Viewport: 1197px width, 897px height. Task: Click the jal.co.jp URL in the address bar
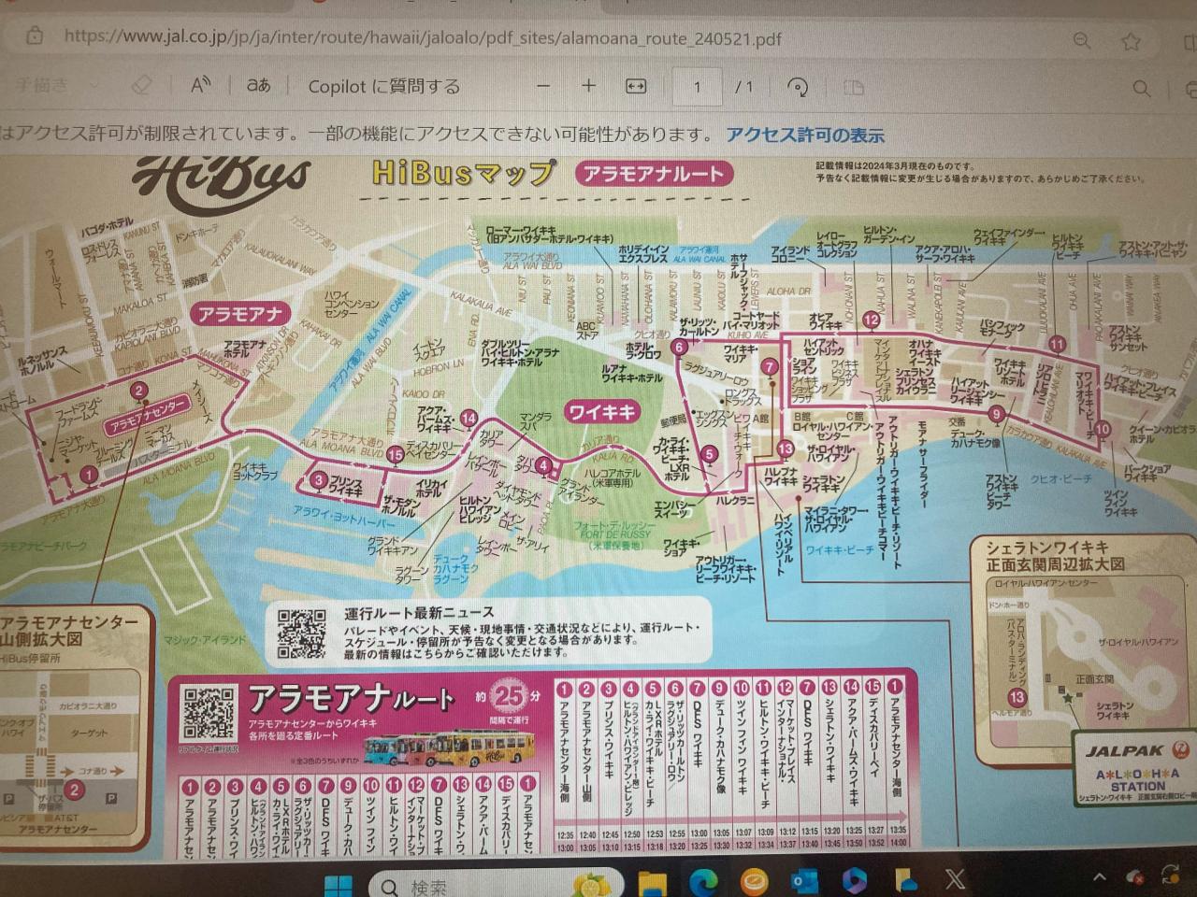click(x=423, y=39)
